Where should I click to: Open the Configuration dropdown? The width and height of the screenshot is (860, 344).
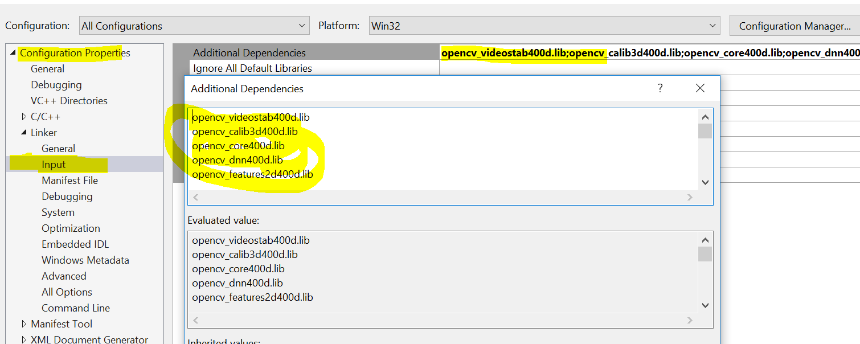[194, 26]
